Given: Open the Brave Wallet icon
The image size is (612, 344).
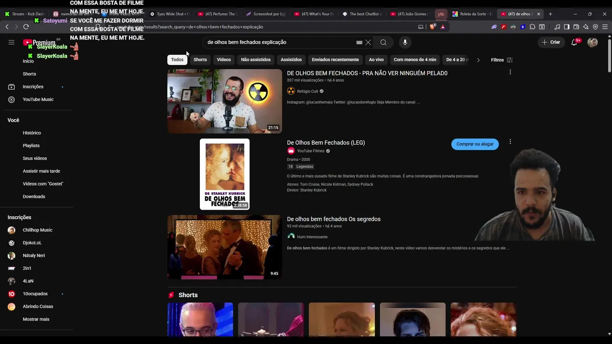Looking at the screenshot, I should [x=576, y=27].
